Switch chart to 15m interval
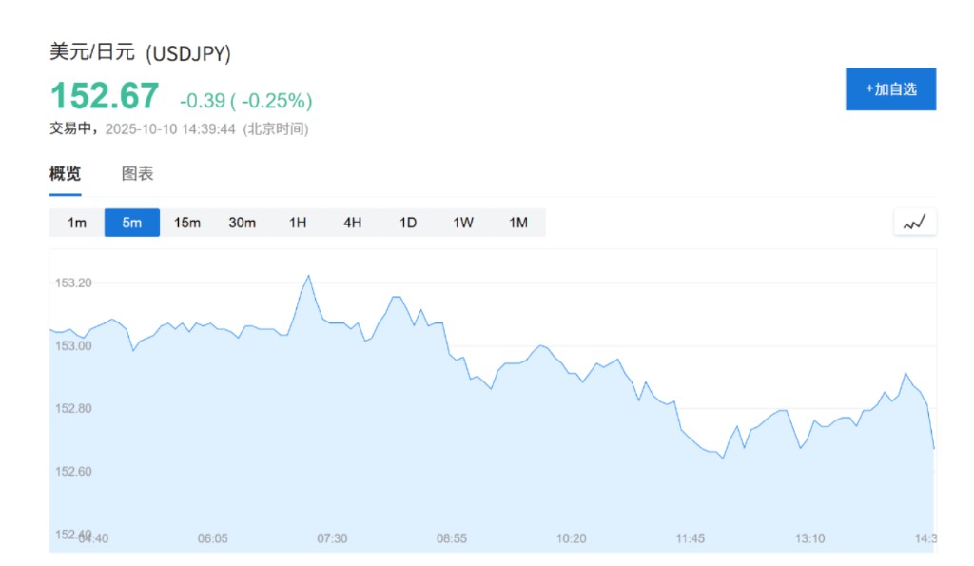 click(x=187, y=223)
